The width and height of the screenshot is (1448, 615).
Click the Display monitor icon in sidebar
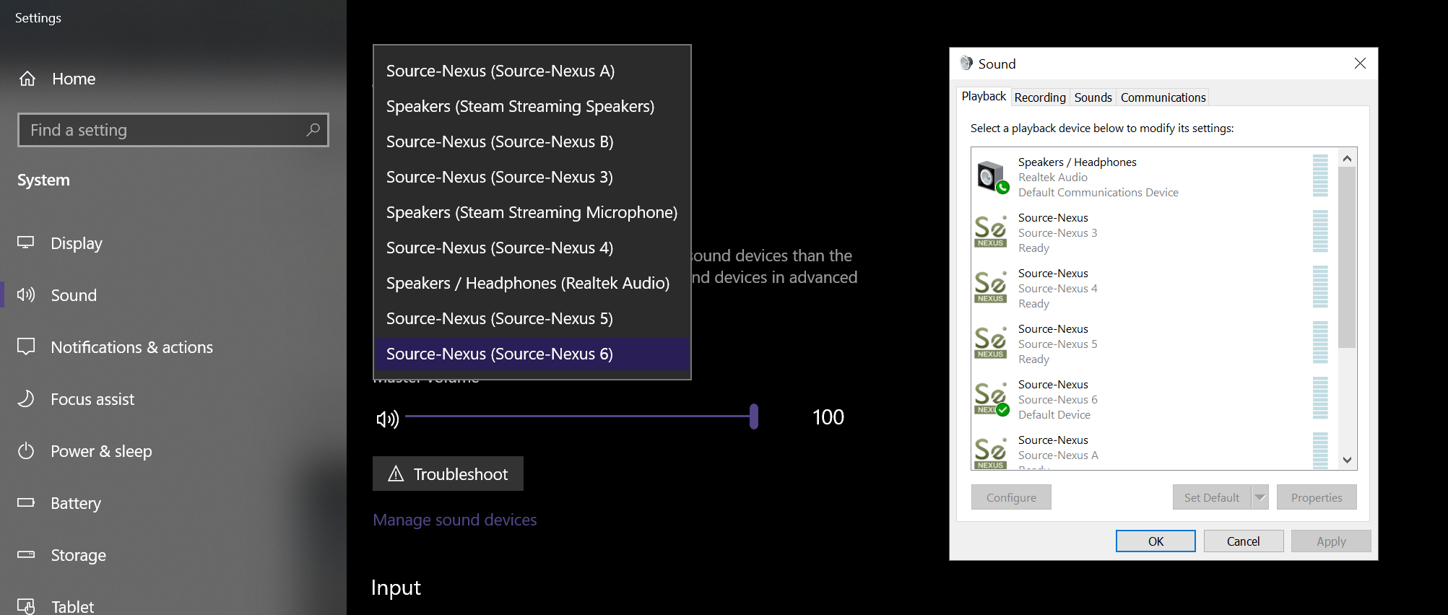click(x=26, y=243)
